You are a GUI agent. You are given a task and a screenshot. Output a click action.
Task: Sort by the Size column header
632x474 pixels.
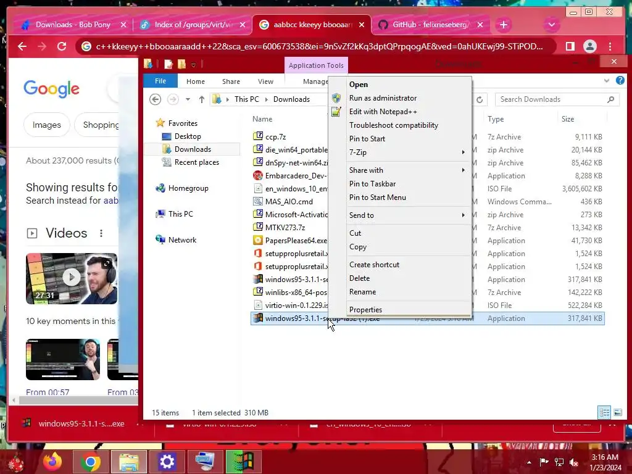coord(568,119)
